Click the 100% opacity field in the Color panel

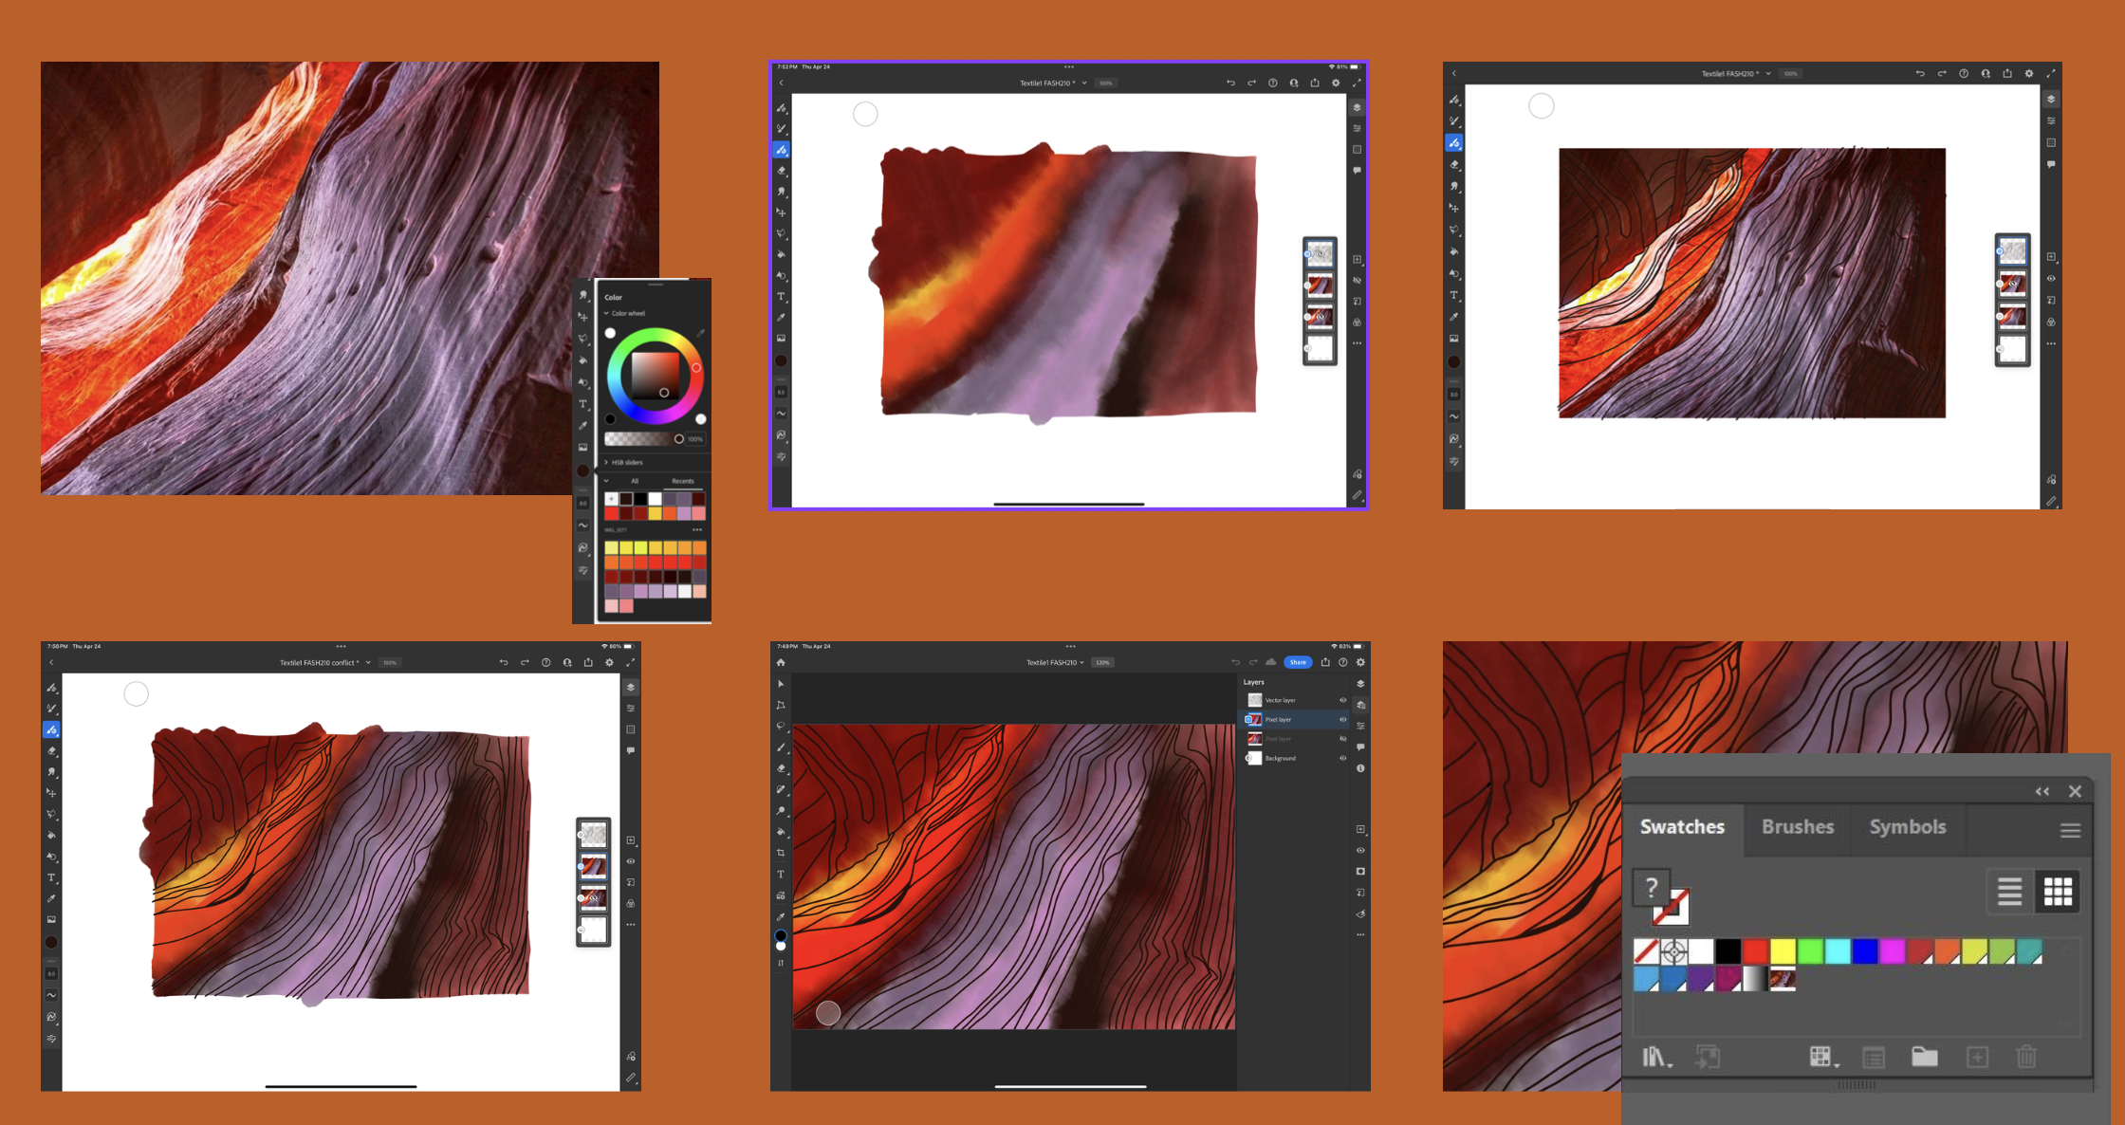[695, 439]
